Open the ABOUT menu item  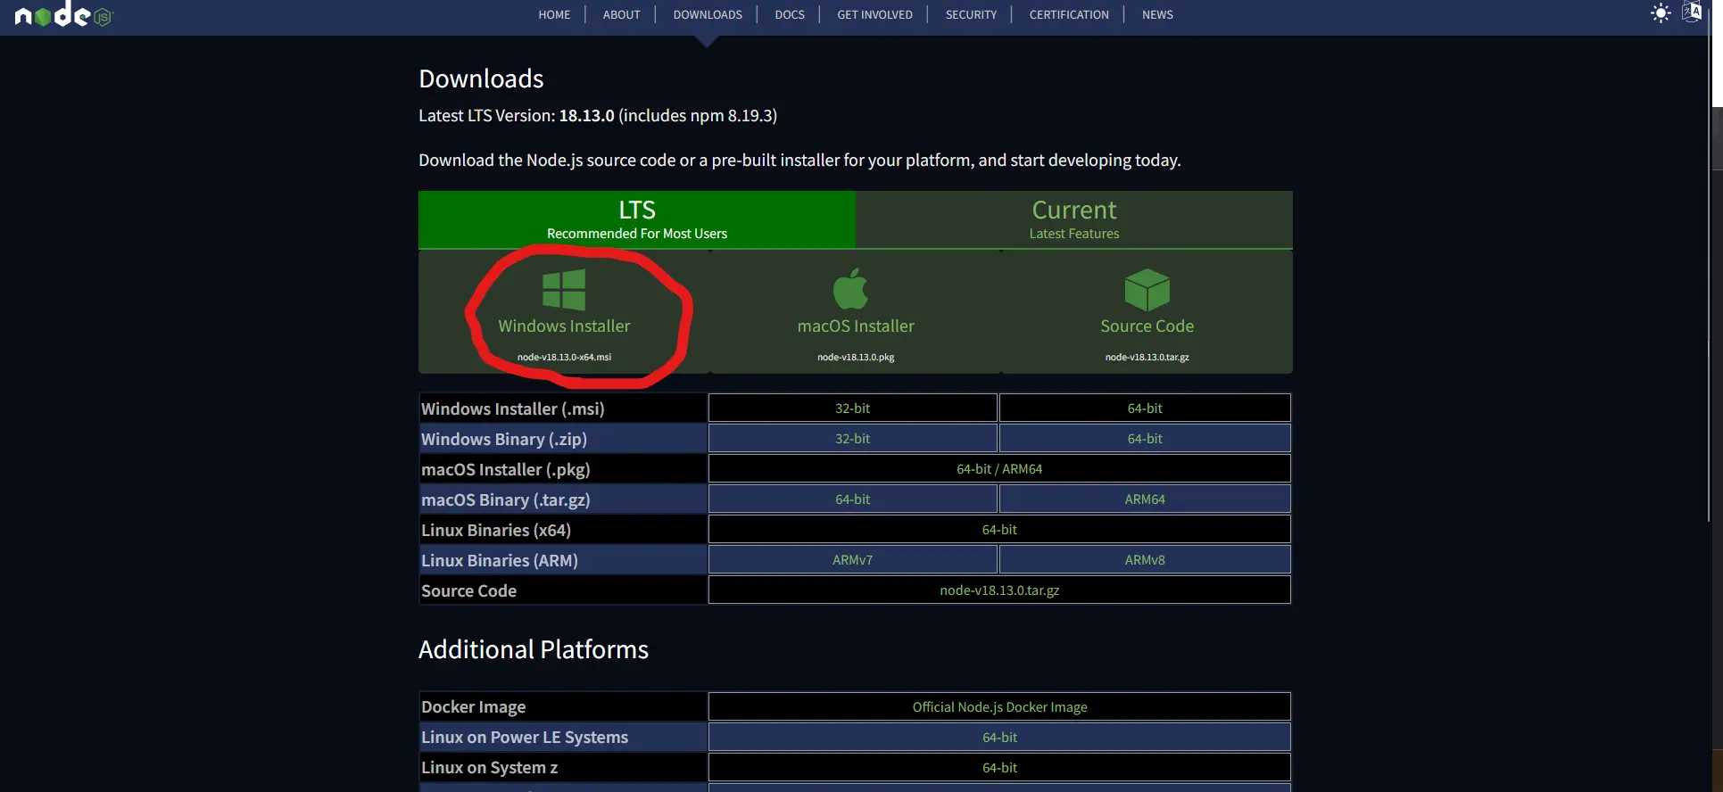[x=621, y=14]
